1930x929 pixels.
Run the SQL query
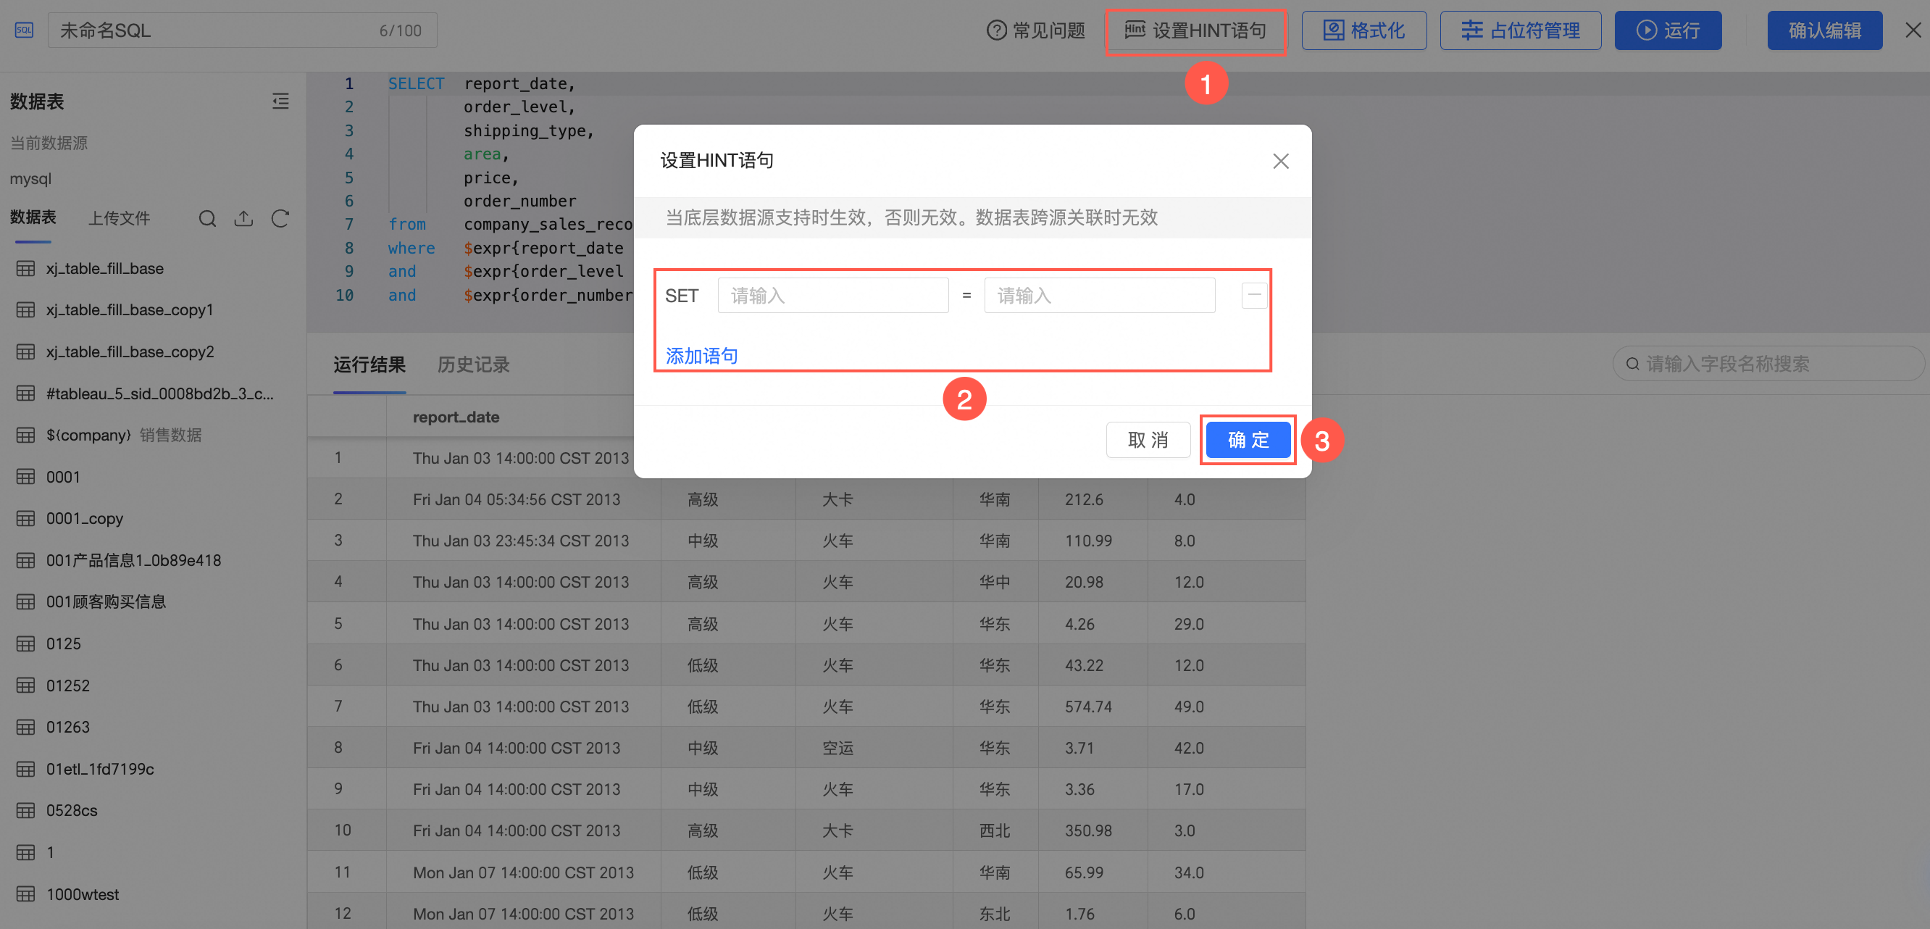click(x=1667, y=30)
